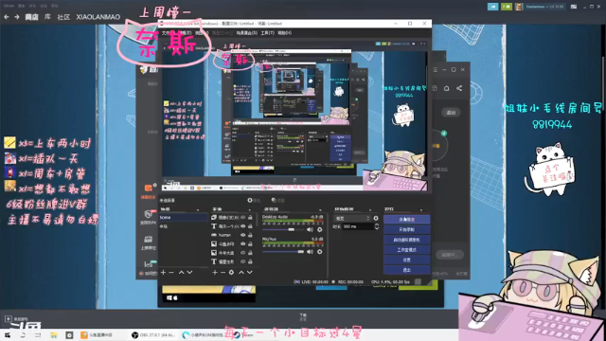Open Steam Big Picture mode icon
The height and width of the screenshot is (341, 606).
[x=574, y=7]
